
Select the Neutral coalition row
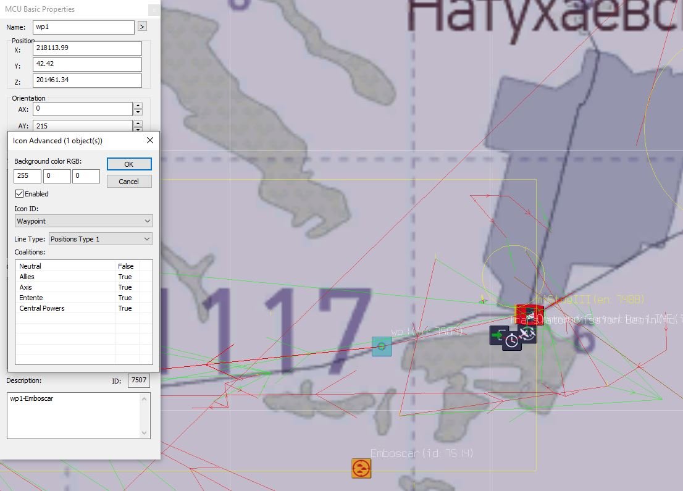tap(83, 266)
